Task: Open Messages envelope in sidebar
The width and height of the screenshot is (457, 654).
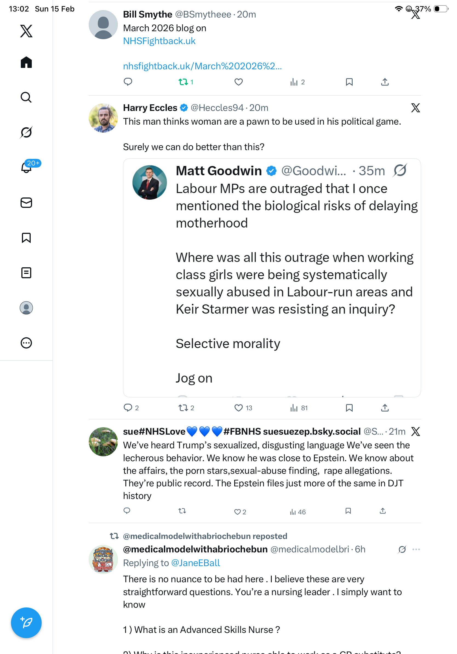Action: [x=26, y=202]
